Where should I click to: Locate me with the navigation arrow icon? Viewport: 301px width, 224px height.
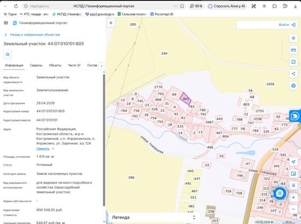click(293, 162)
